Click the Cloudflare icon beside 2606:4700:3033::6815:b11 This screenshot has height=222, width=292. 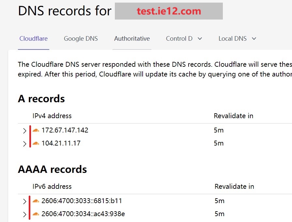(36, 201)
